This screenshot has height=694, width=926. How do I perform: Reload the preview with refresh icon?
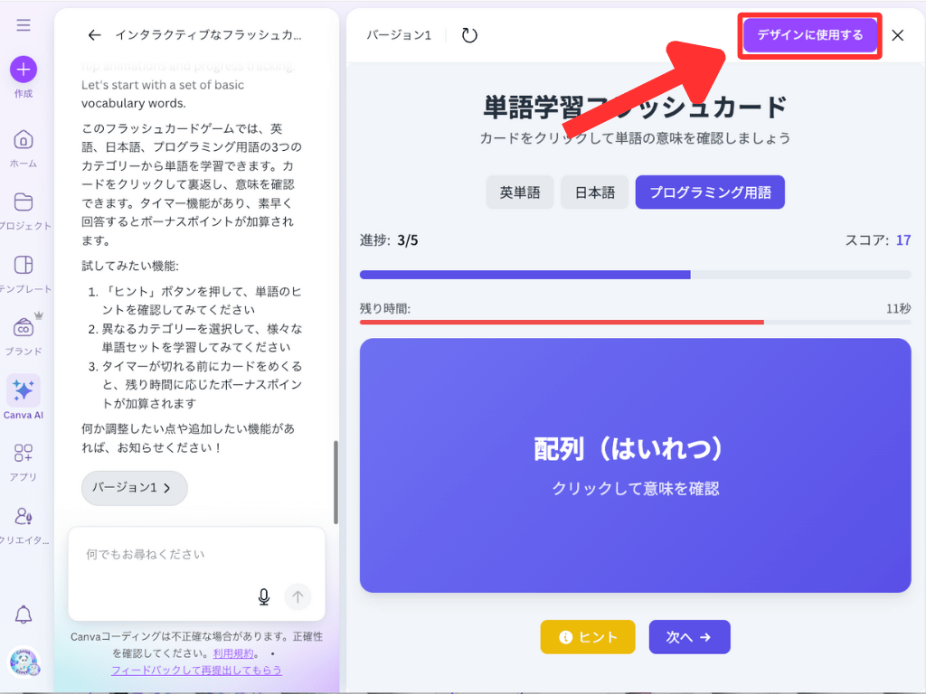pos(469,35)
